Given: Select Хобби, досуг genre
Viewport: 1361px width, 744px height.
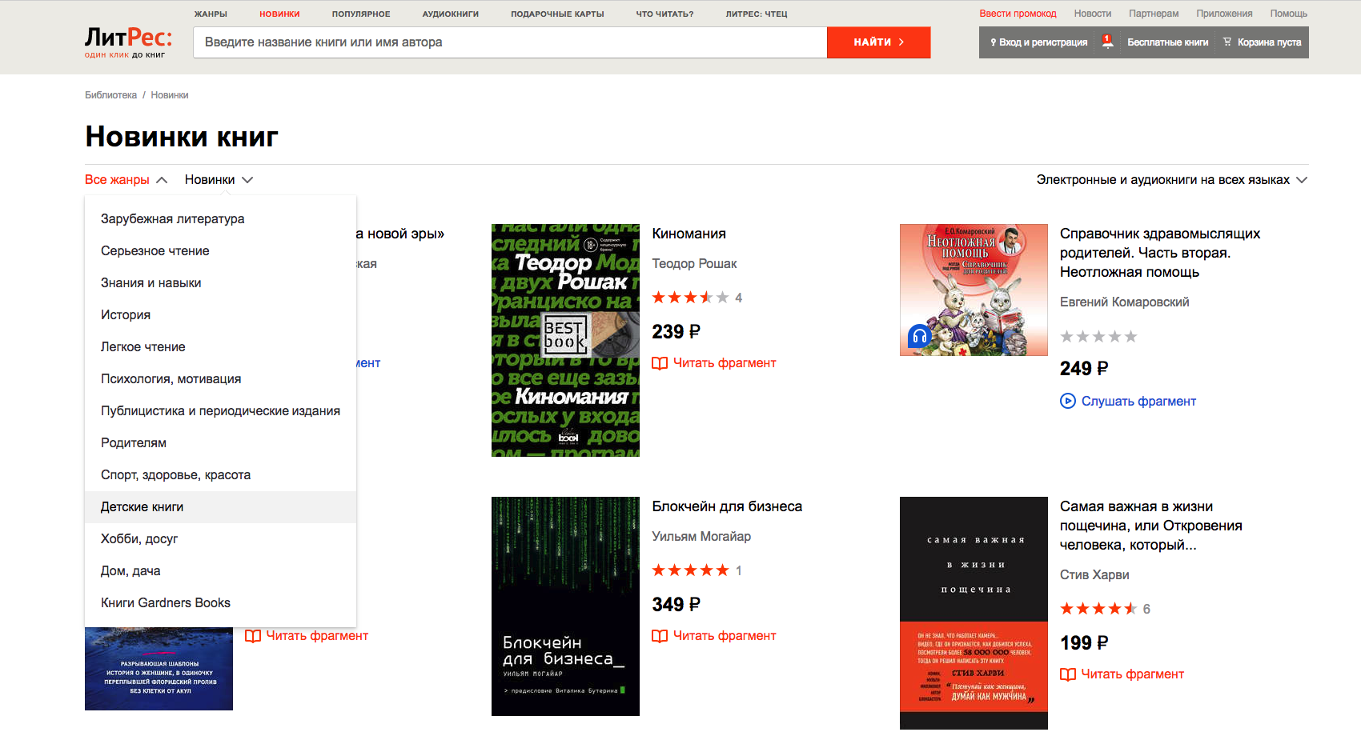Looking at the screenshot, I should [x=220, y=539].
